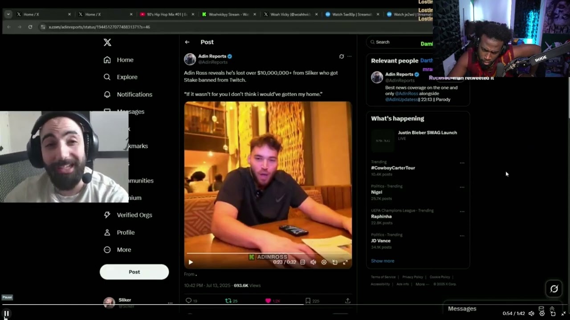Open the outer video player settings gear
Viewport: 570px width, 320px height.
[x=542, y=313]
